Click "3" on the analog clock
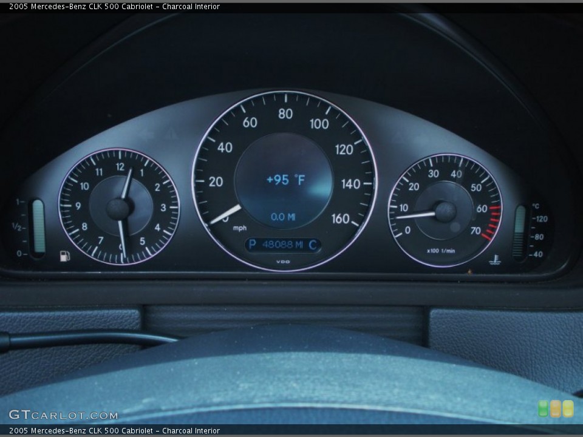Image resolution: width=583 pixels, height=437 pixels. coord(163,208)
